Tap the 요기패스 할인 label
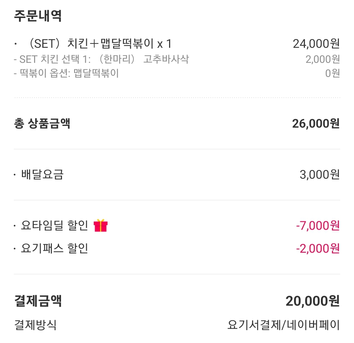Image resolution: width=354 pixels, height=343 pixels. (x=54, y=249)
